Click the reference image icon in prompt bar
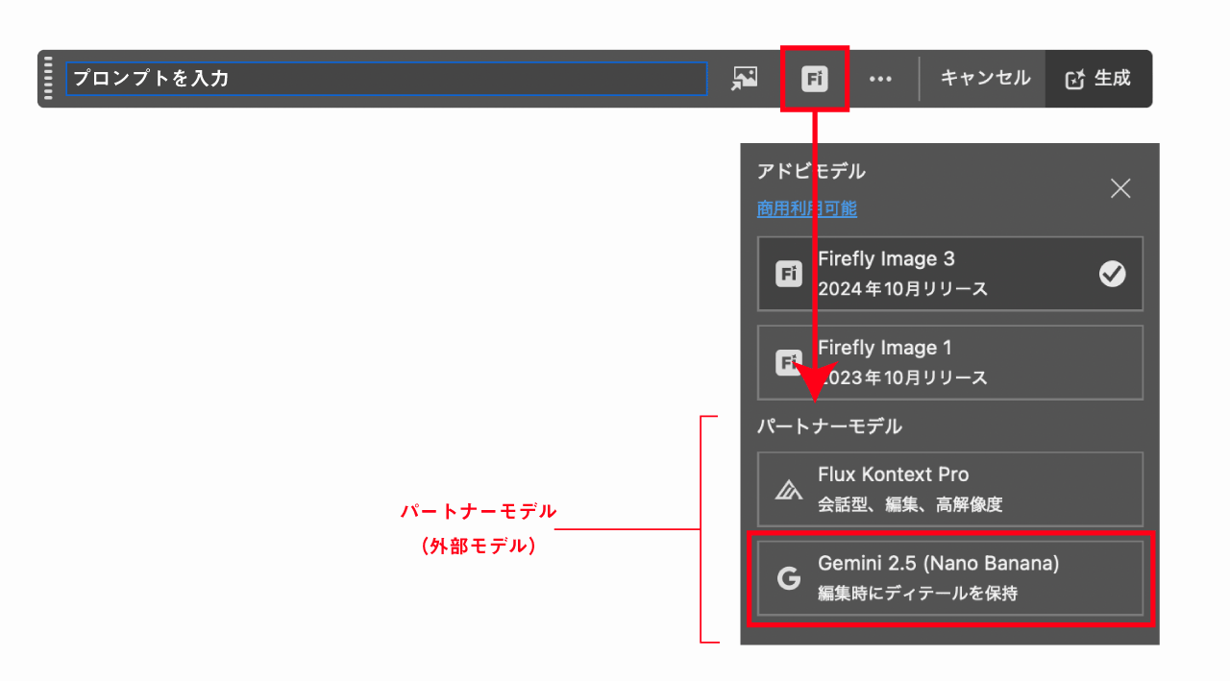This screenshot has height=681, width=1230. (x=744, y=79)
